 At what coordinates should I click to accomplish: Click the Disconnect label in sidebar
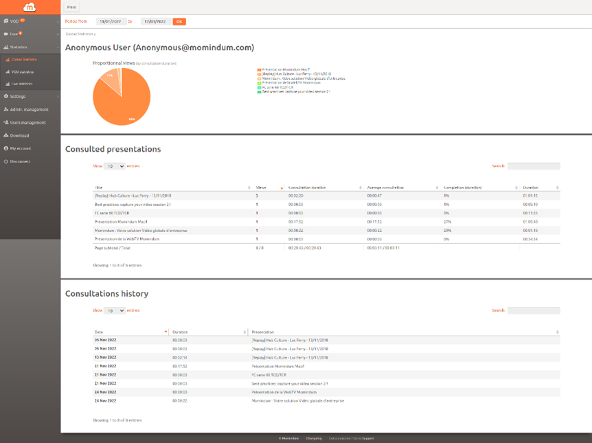[x=20, y=161]
